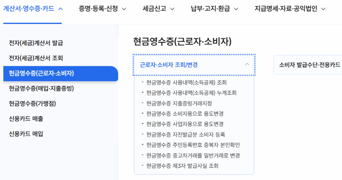Open 현금영수증(매입·지출증빙) sidebar item

[41, 88]
